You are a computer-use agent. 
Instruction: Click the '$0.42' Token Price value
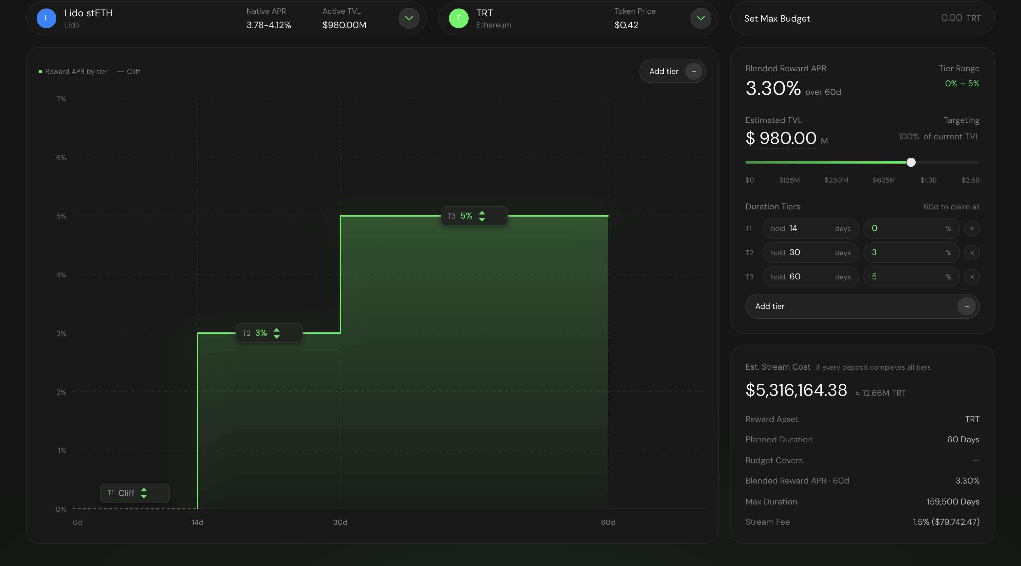pos(626,25)
